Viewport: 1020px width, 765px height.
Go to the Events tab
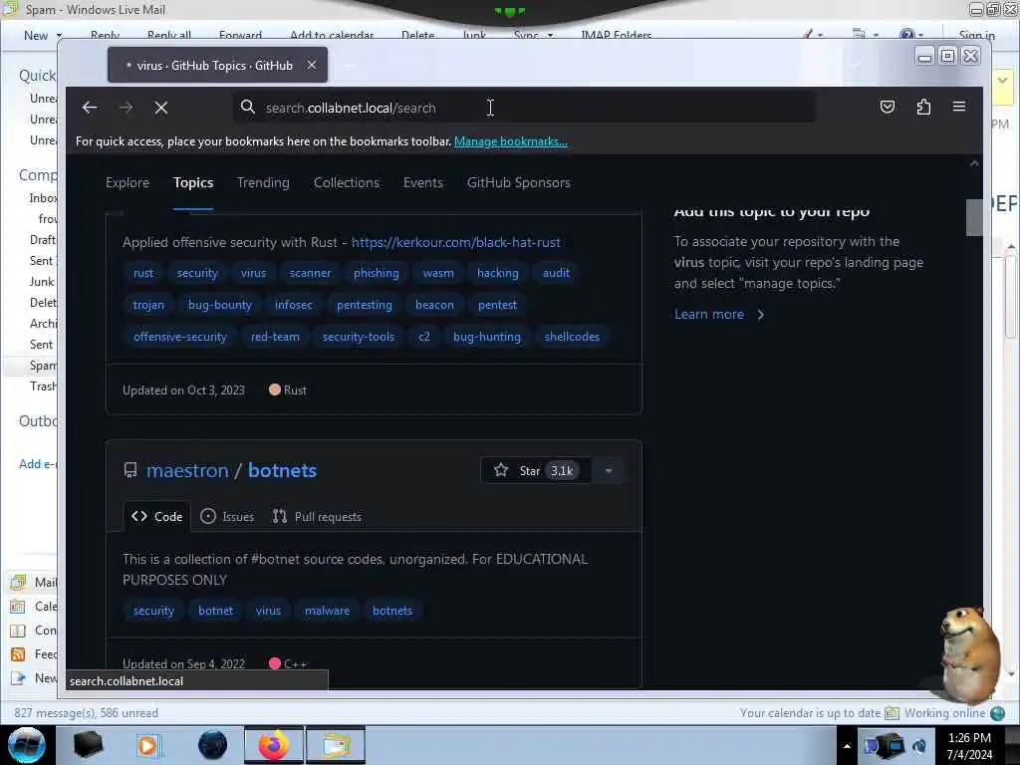422,183
